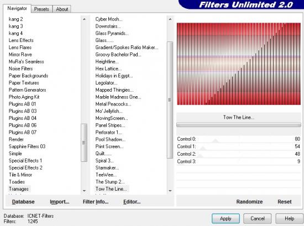Select the Glass Pyramids filter
Viewport: 304px width, 226px height.
coord(112,33)
